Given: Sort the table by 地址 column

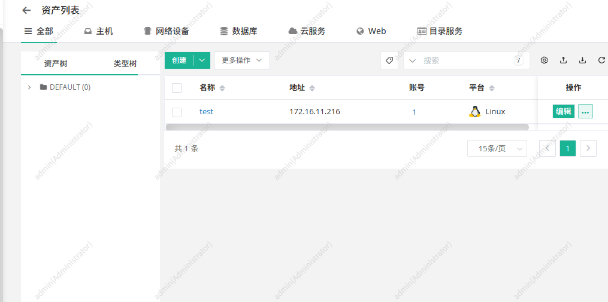Looking at the screenshot, I should coord(312,89).
